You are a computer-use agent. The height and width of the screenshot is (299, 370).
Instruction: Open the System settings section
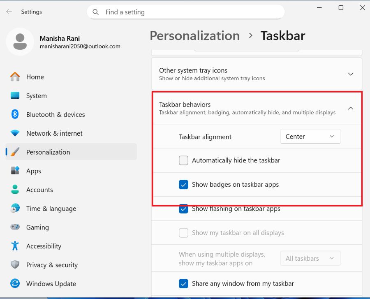pyautogui.click(x=36, y=95)
